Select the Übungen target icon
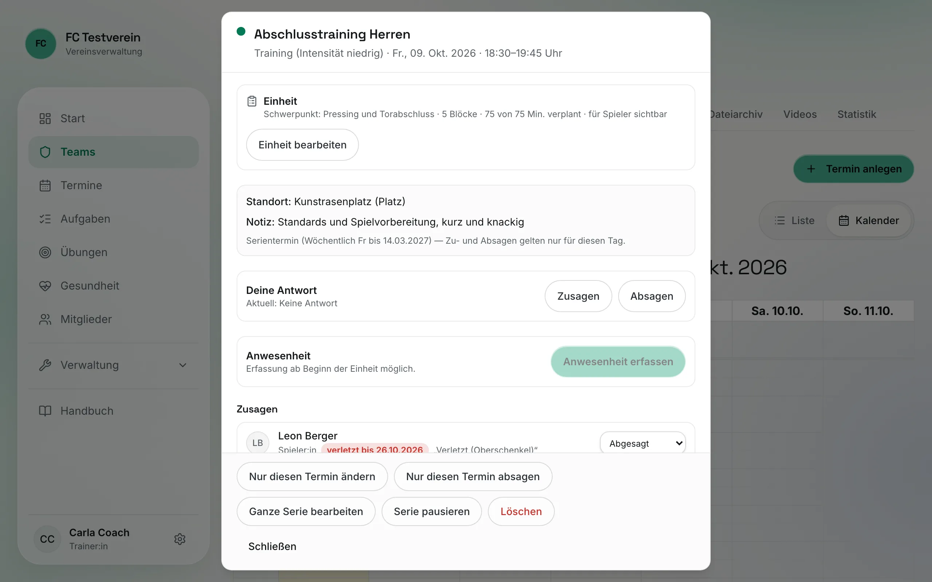The width and height of the screenshot is (932, 582). 45,252
